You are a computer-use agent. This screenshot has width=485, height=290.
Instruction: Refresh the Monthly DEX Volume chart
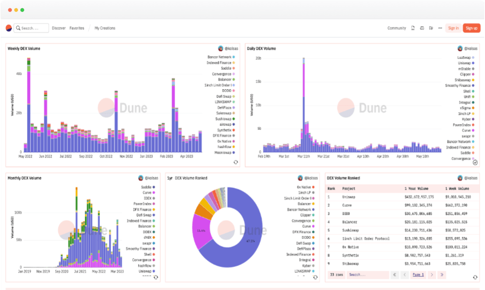156,277
